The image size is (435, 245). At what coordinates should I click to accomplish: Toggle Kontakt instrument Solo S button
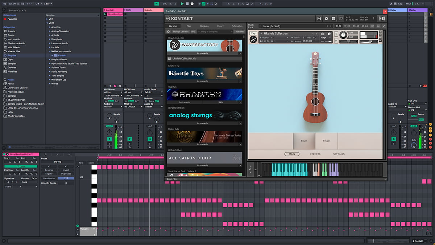click(336, 34)
